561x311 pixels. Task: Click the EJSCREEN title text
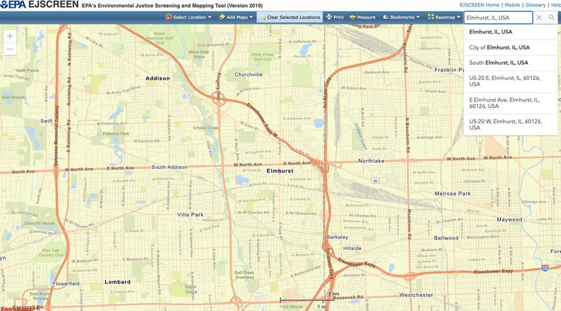pos(53,5)
